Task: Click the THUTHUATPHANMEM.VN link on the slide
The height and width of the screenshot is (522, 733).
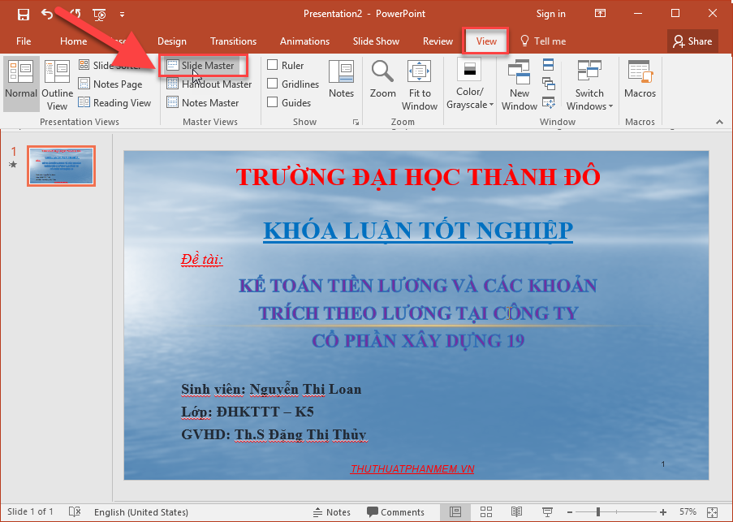Action: (412, 468)
